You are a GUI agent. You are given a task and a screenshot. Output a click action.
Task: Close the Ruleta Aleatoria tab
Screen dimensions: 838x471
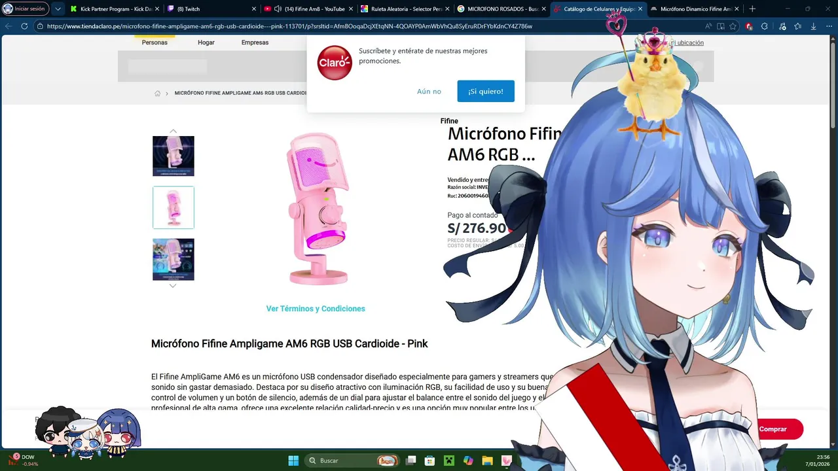[447, 9]
